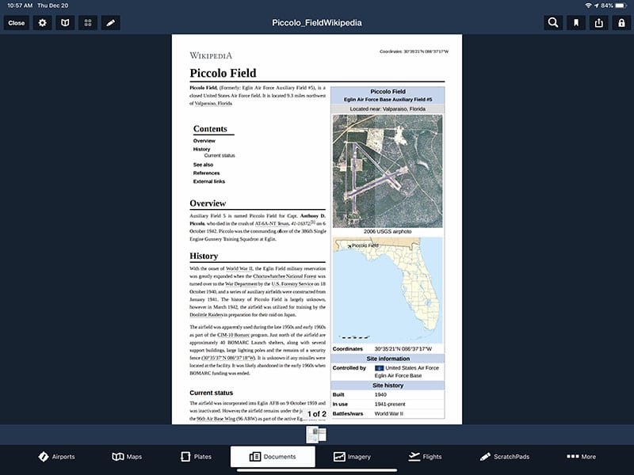Tap the 2006 USGS airphoto image
The height and width of the screenshot is (475, 634).
(388, 171)
